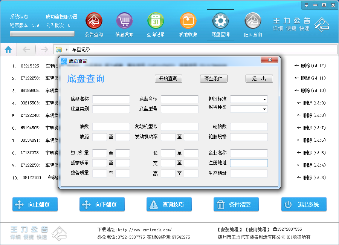Click 车型记录 address bar path
Viewport: 339px width, 245px height.
pos(81,49)
